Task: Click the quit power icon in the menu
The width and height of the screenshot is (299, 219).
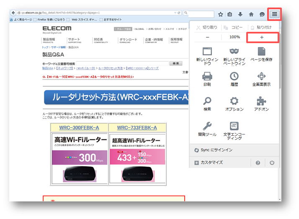Action: click(x=272, y=162)
